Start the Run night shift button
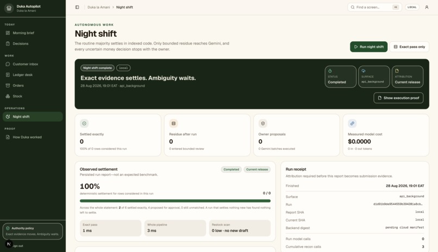Viewport: 438px width, 252px height. 369,47
